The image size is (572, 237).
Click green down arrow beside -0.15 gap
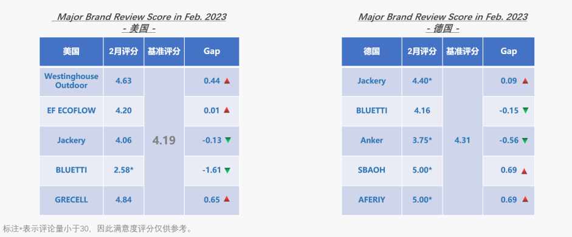point(525,111)
